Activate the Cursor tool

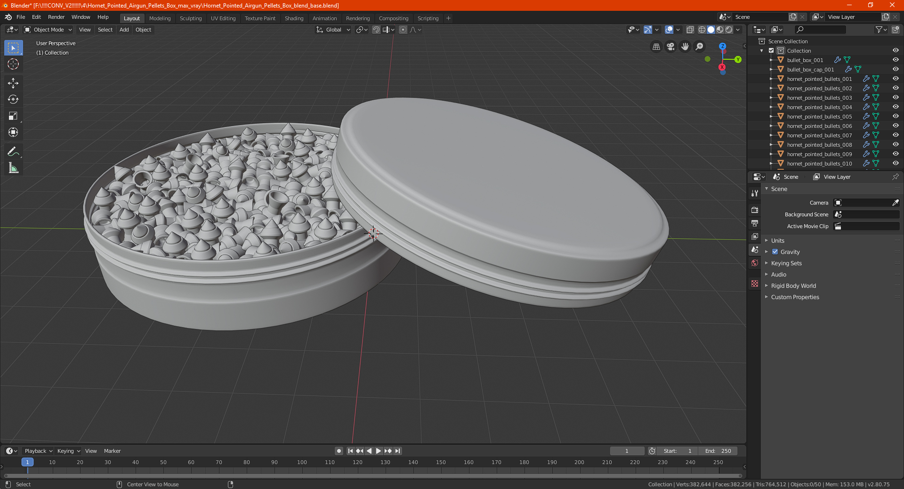pos(13,64)
